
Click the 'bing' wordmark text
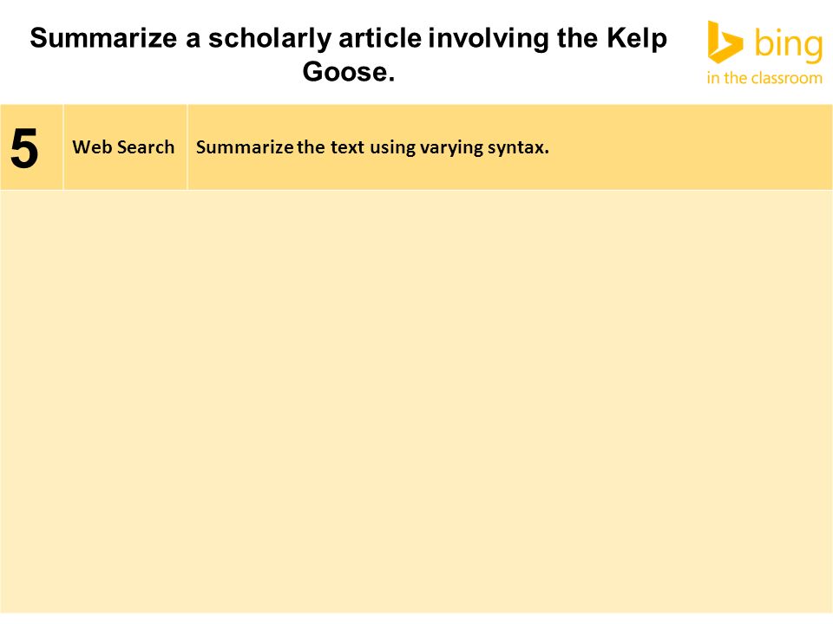pyautogui.click(x=789, y=46)
